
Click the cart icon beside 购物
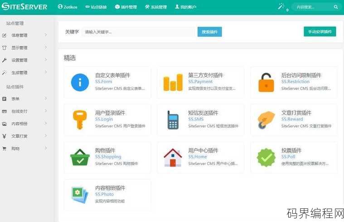tap(4, 149)
